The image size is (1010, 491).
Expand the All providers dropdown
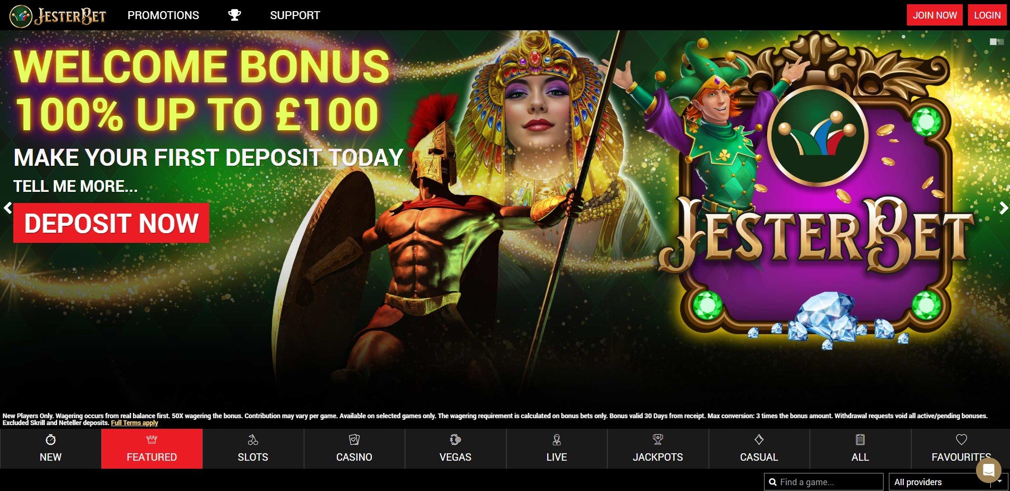[948, 482]
